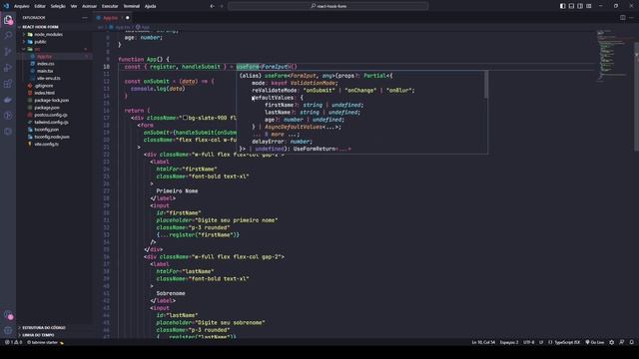
Task: Open the Seleção menu
Action: pyautogui.click(x=58, y=6)
